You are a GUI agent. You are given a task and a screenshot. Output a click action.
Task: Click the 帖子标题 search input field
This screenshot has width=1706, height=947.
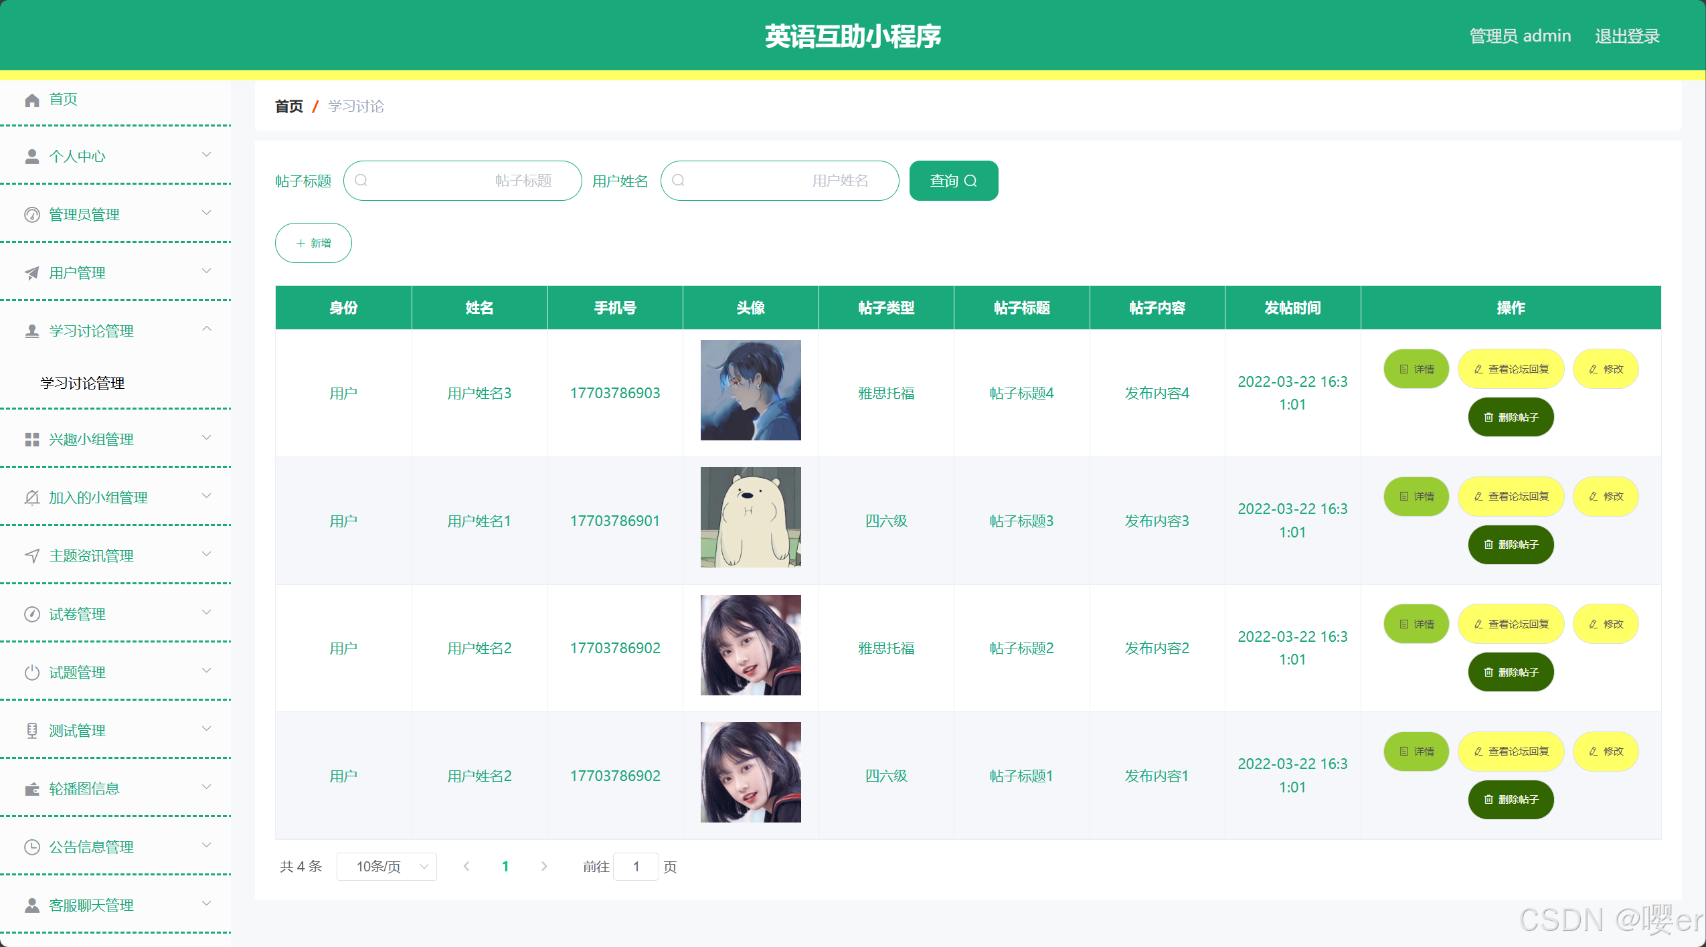tap(462, 181)
